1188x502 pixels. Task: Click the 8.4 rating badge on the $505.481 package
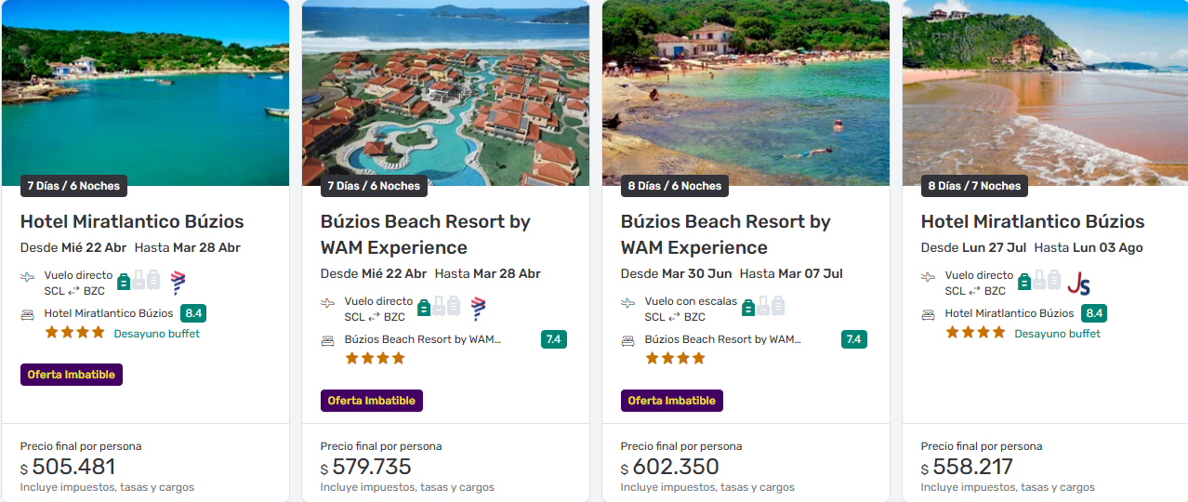click(193, 313)
